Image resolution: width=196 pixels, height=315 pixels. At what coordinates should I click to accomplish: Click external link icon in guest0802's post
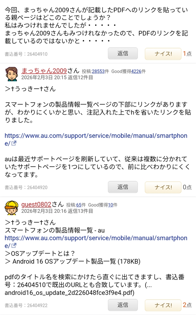pos(13,245)
